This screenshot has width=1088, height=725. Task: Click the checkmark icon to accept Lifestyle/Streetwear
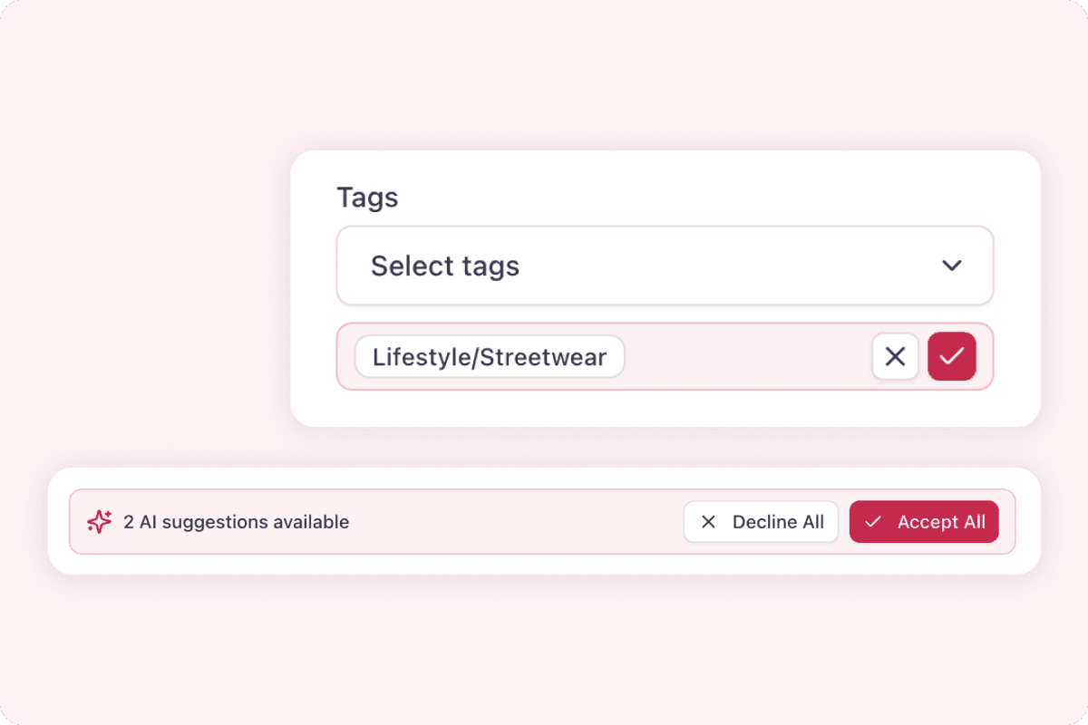click(952, 356)
